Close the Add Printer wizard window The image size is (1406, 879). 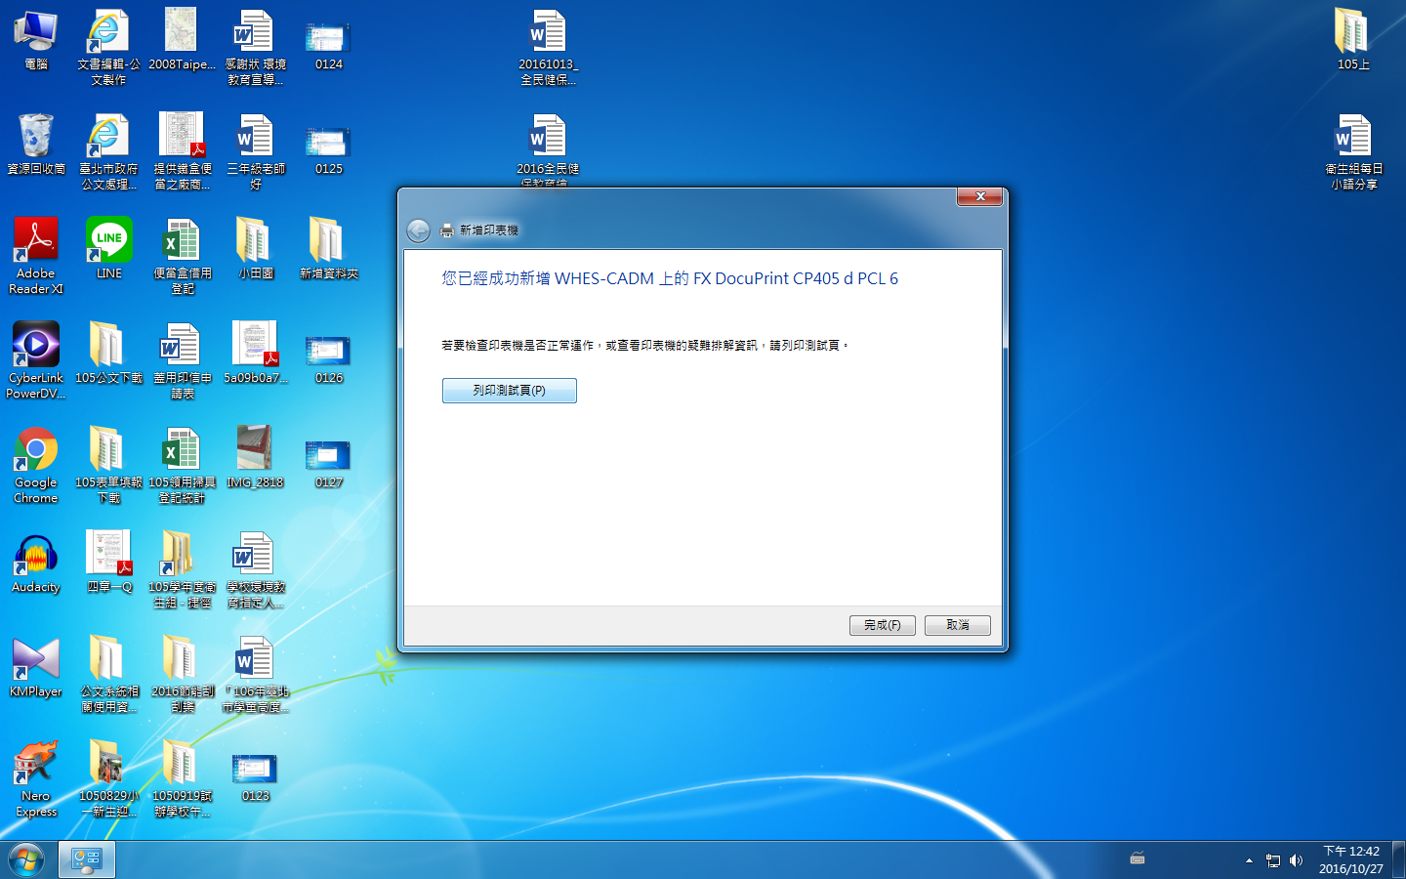point(980,197)
